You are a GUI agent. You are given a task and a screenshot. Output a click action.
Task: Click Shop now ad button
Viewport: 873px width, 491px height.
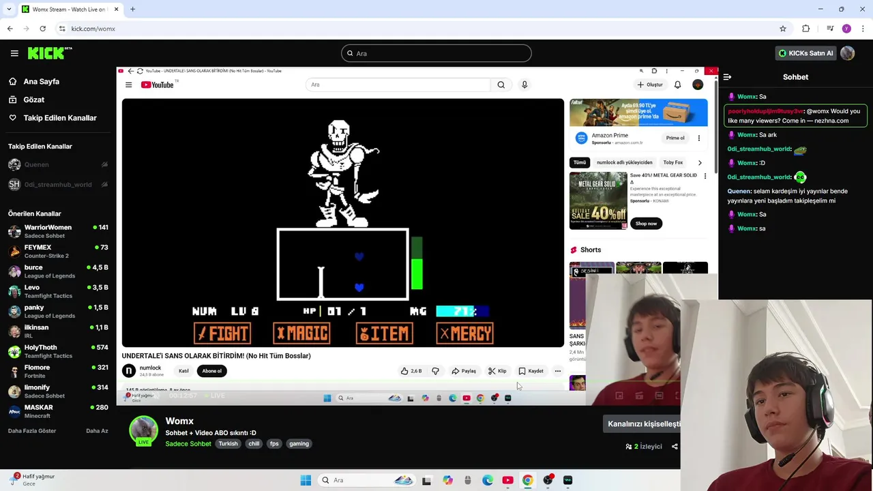click(646, 224)
